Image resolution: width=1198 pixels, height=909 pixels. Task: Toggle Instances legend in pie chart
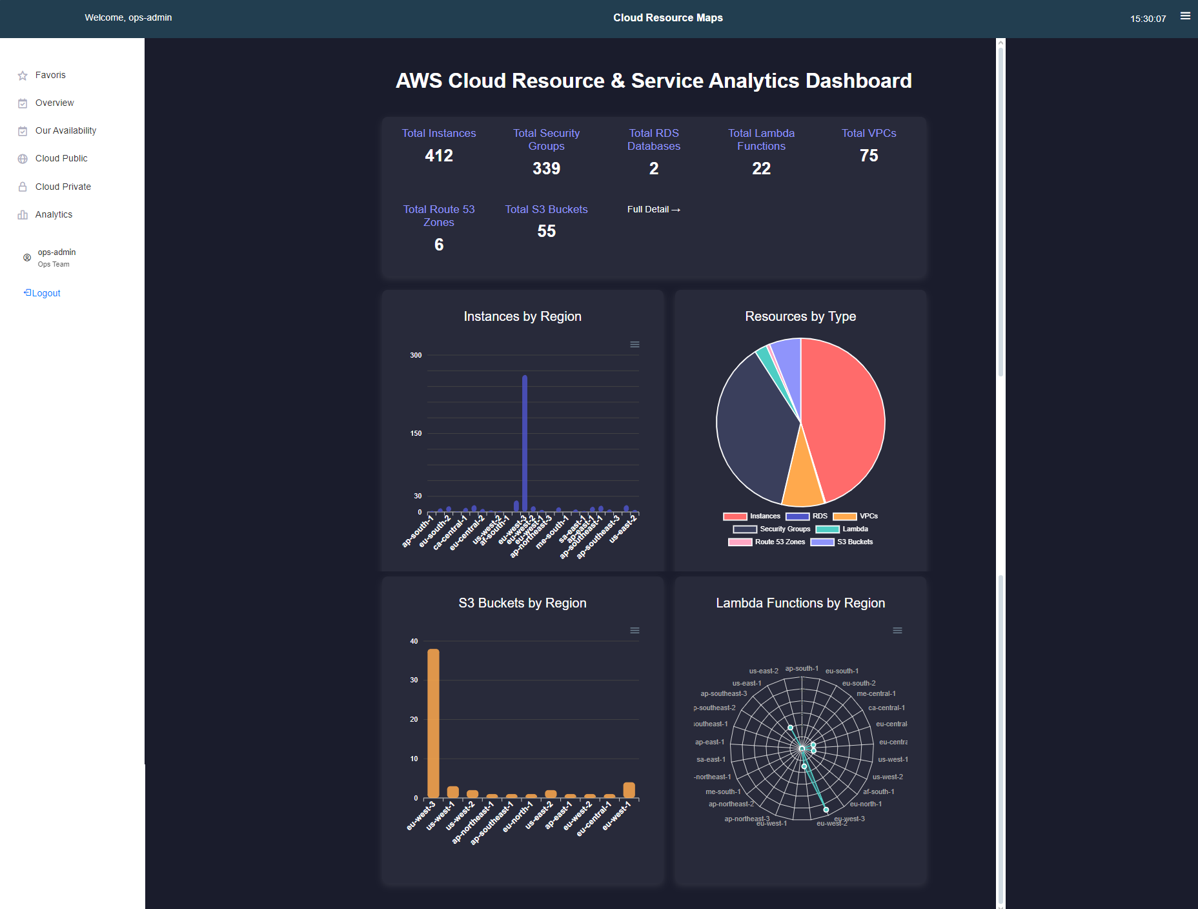click(751, 516)
